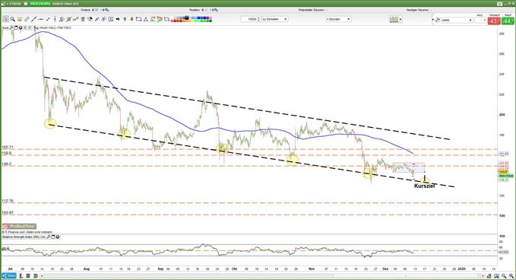
Task: Open the position search magnifier
Action: [x=217, y=10]
